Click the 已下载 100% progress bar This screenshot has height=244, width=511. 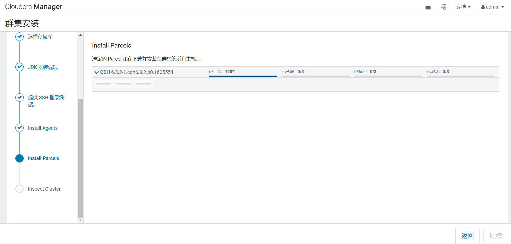point(243,76)
